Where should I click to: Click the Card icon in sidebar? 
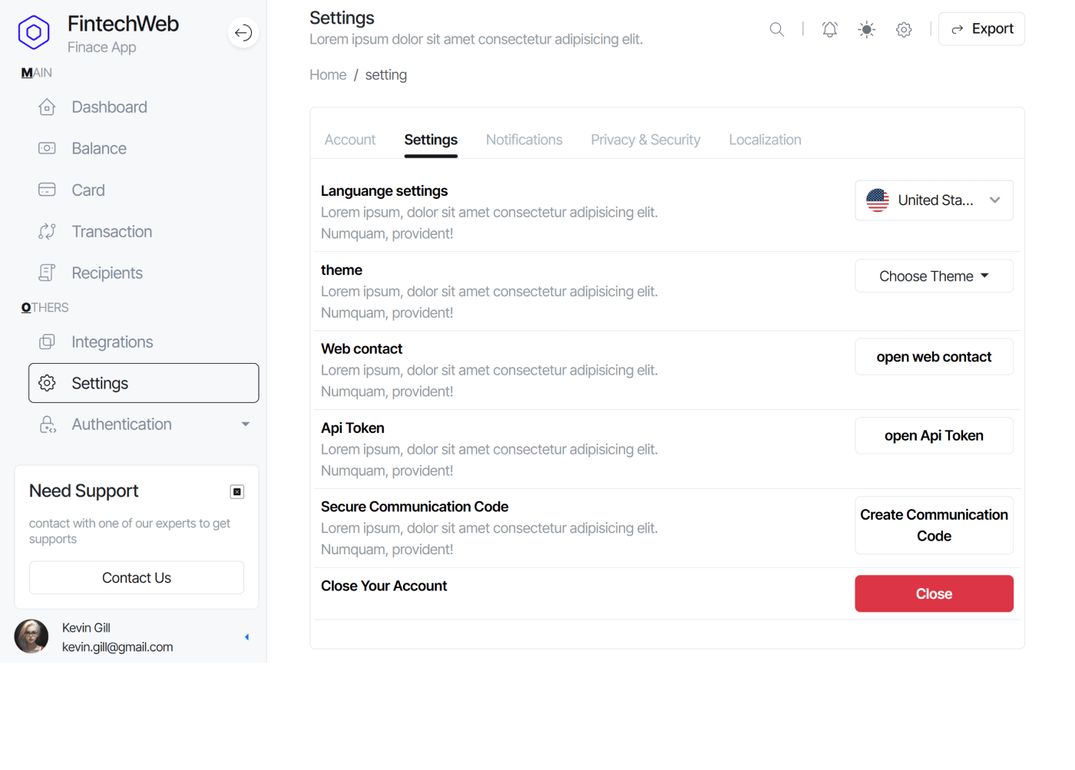coord(47,190)
